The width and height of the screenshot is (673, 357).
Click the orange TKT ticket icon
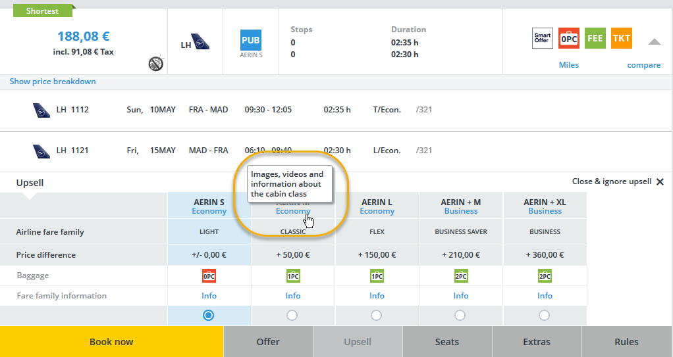(x=621, y=38)
